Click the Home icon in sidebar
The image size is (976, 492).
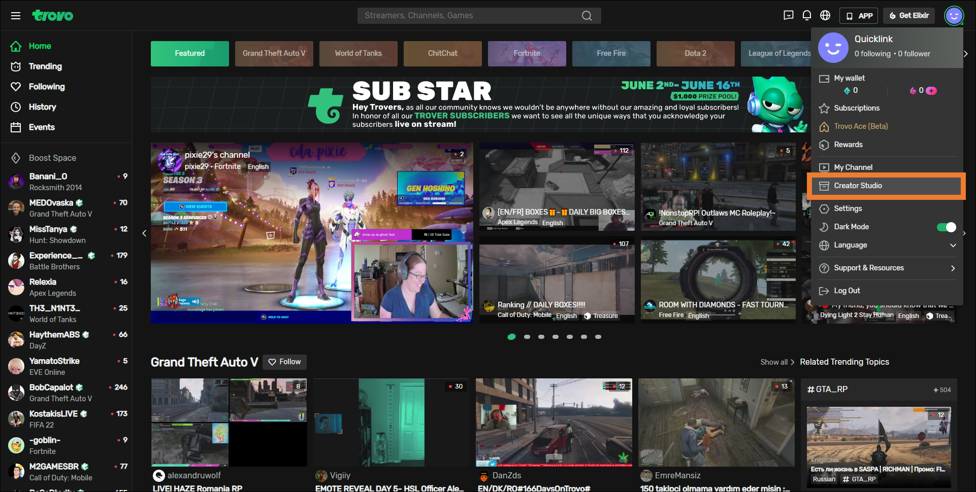coord(16,46)
